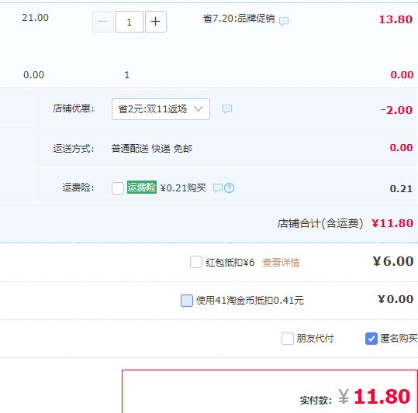Click the question mark help icon
The image size is (418, 413).
[x=229, y=188]
